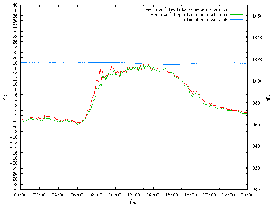Click temperature axis label '0'
273x205 pixels.
pyautogui.click(x=16, y=111)
